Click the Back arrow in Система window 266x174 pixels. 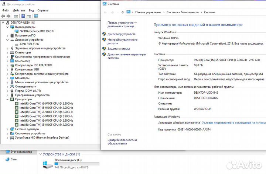pyautogui.click(x=105, y=13)
